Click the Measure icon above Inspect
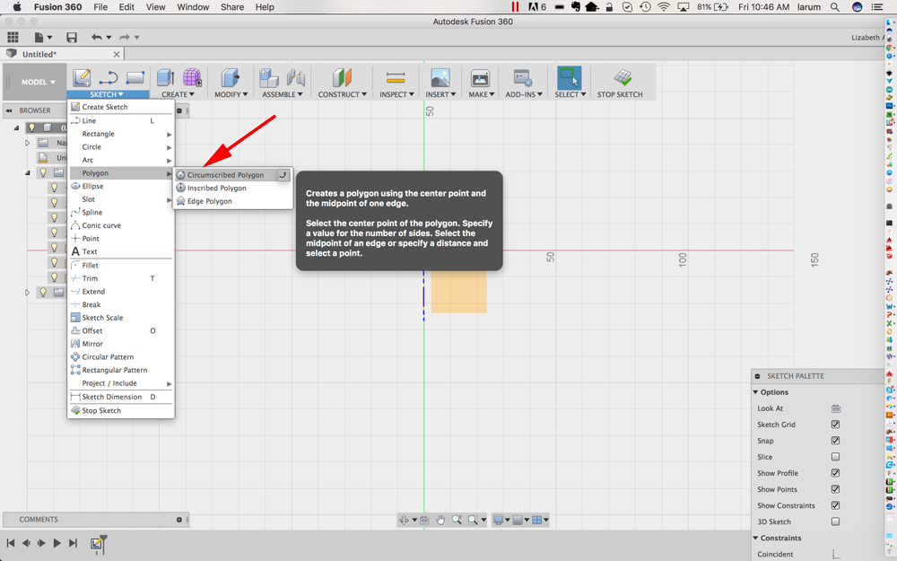The width and height of the screenshot is (897, 561). (x=396, y=78)
